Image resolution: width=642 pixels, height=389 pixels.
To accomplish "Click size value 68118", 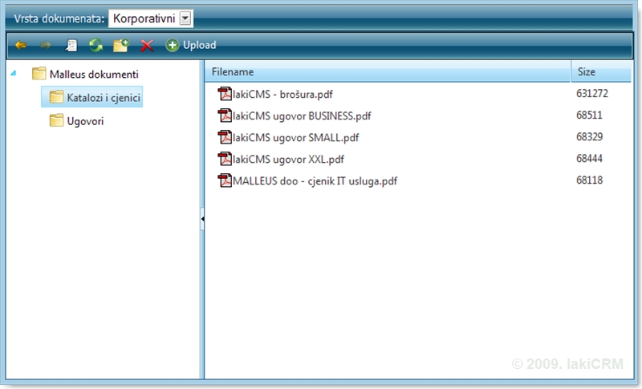I will 589,180.
